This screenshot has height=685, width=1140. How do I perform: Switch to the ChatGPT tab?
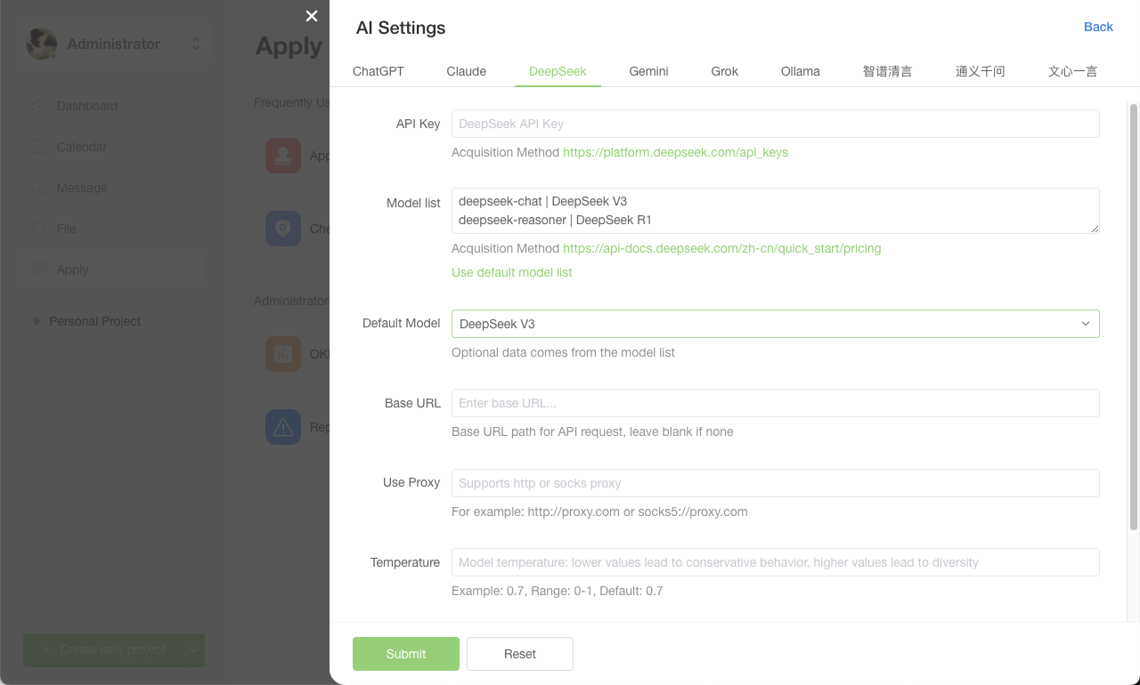tap(379, 71)
